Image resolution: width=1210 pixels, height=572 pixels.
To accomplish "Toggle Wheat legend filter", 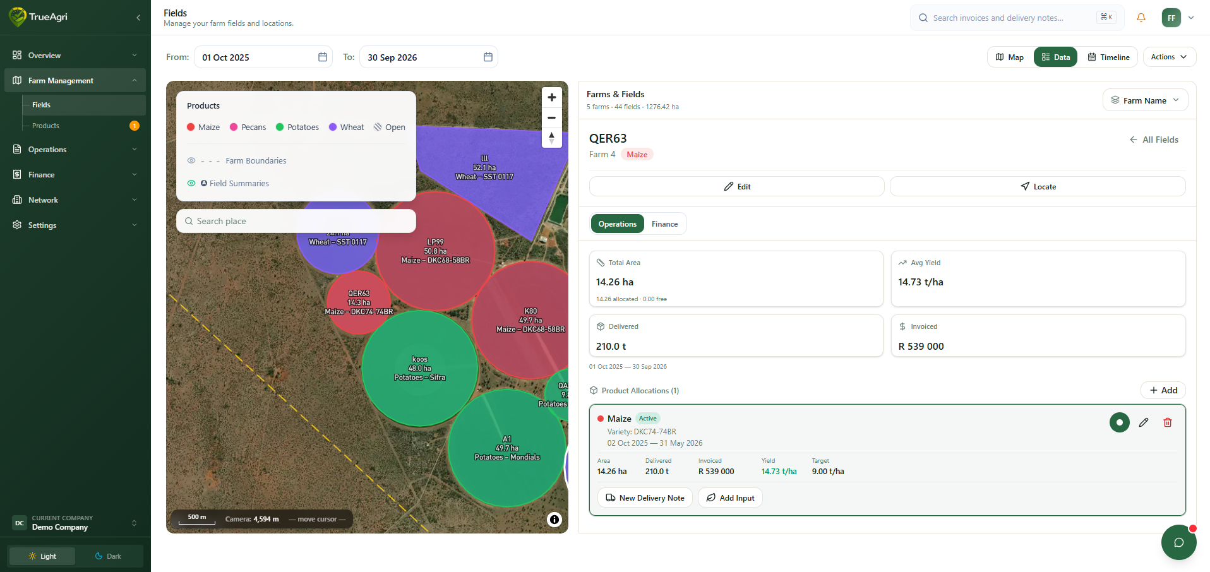I will coord(346,127).
